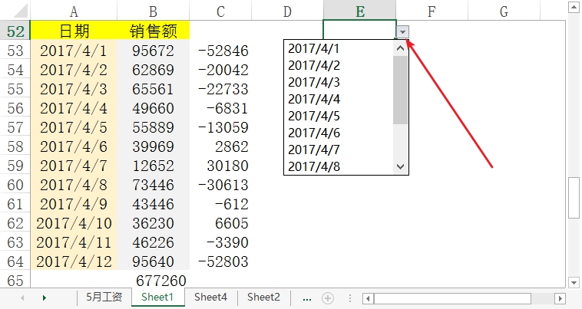
Task: Click cell showing 6605
Action: point(220,223)
